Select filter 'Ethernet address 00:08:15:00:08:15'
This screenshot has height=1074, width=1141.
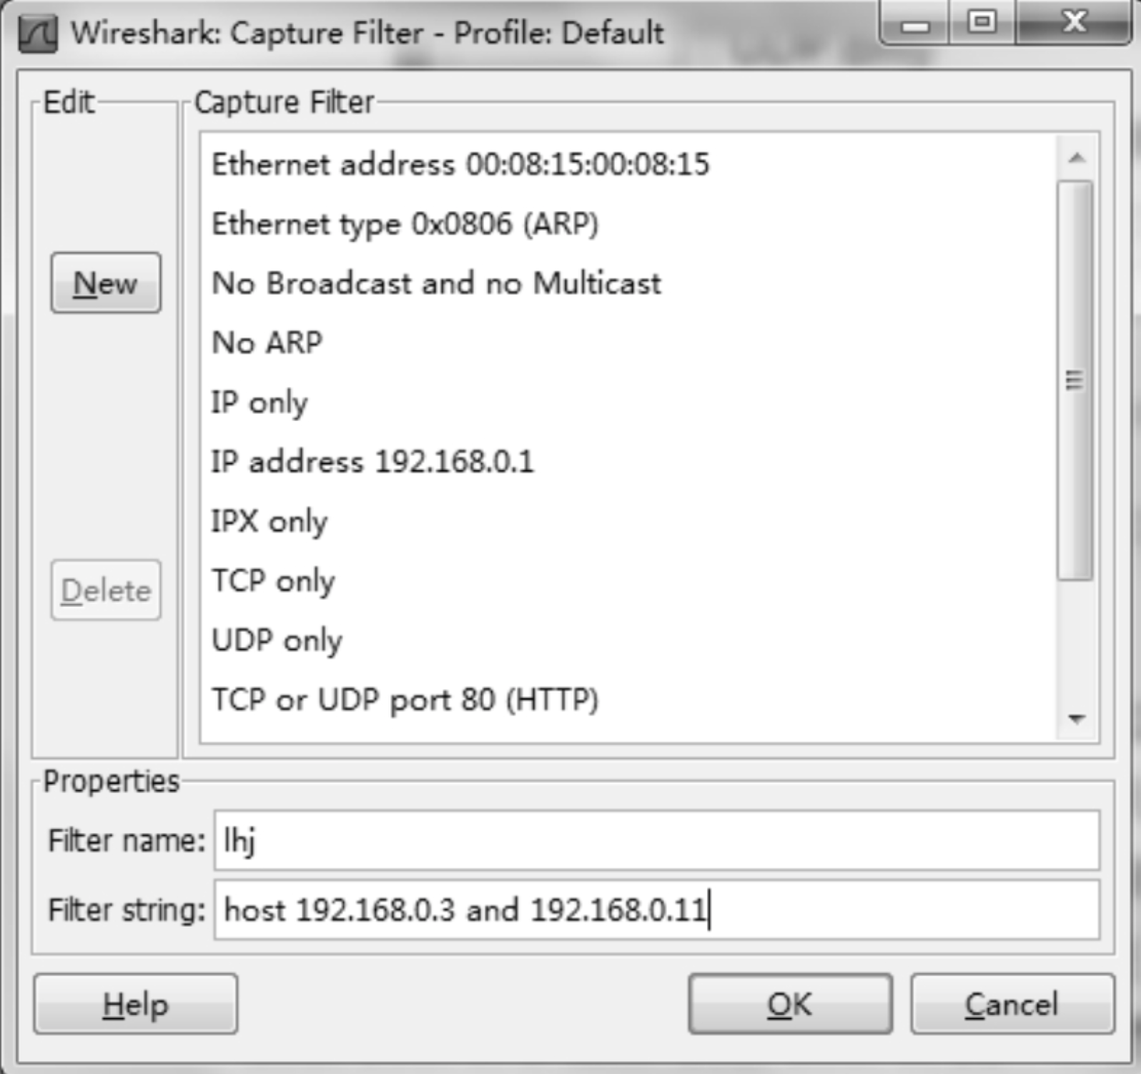pyautogui.click(x=628, y=164)
